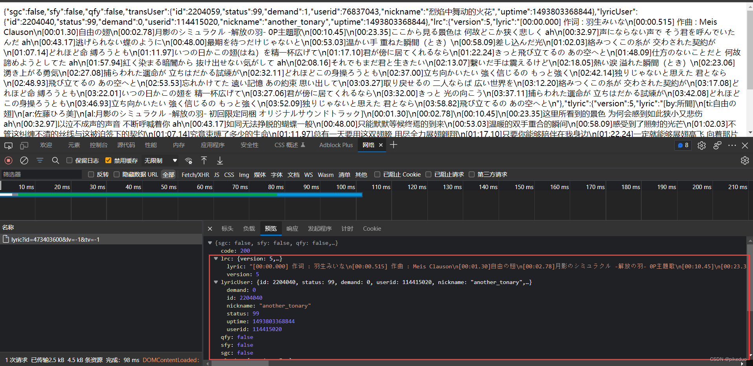Image resolution: width=753 pixels, height=366 pixels.
Task: Close the DevTools panel
Action: click(x=745, y=146)
